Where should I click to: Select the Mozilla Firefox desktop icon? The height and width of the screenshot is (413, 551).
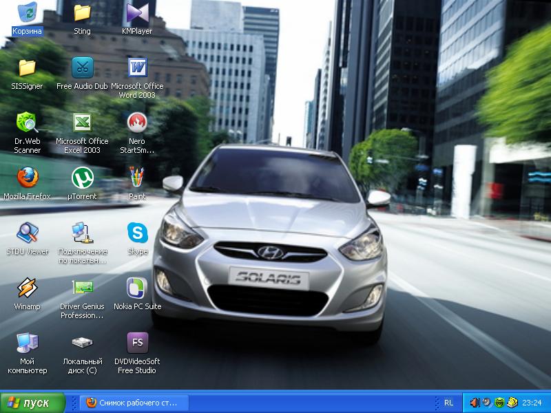(x=27, y=178)
